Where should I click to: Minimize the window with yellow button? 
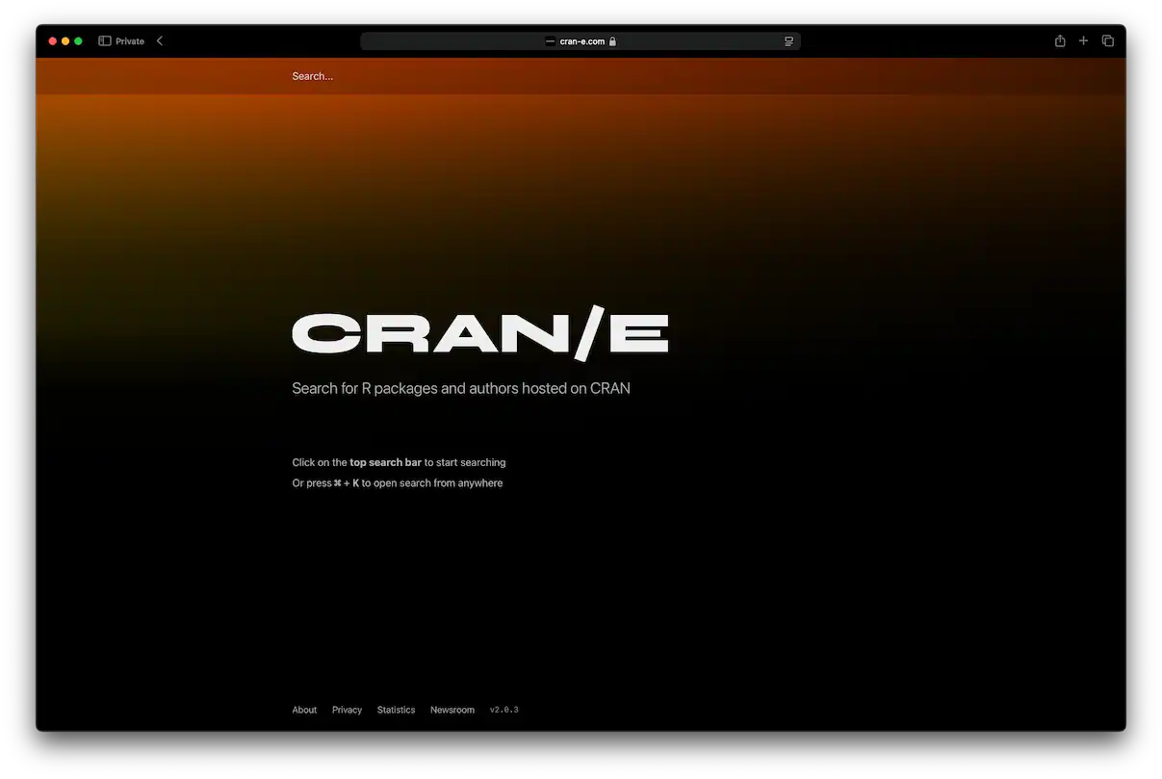point(65,41)
